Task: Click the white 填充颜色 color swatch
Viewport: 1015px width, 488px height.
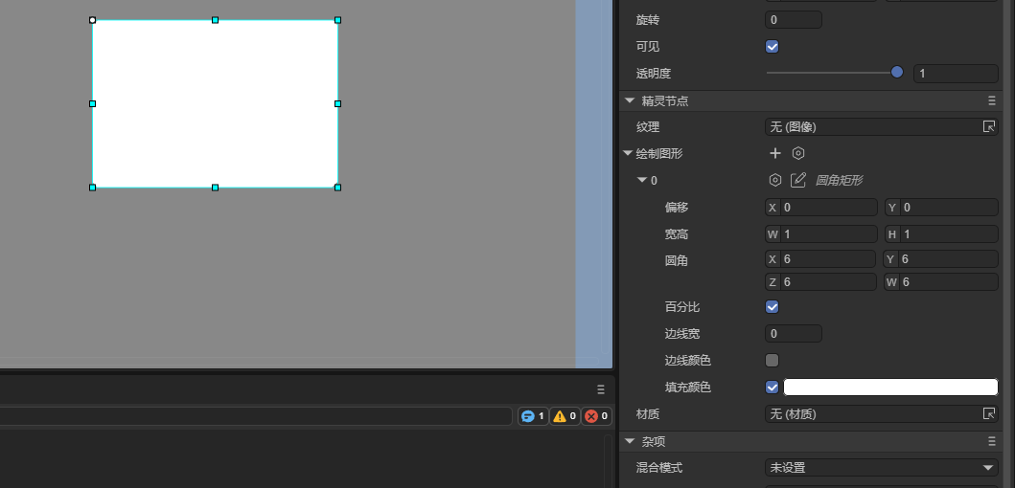Action: [x=890, y=388]
